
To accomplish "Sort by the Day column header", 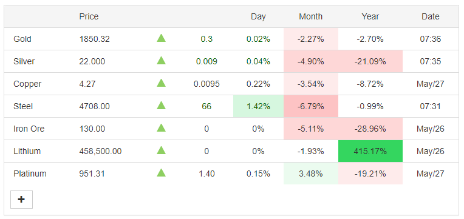I will coord(258,16).
